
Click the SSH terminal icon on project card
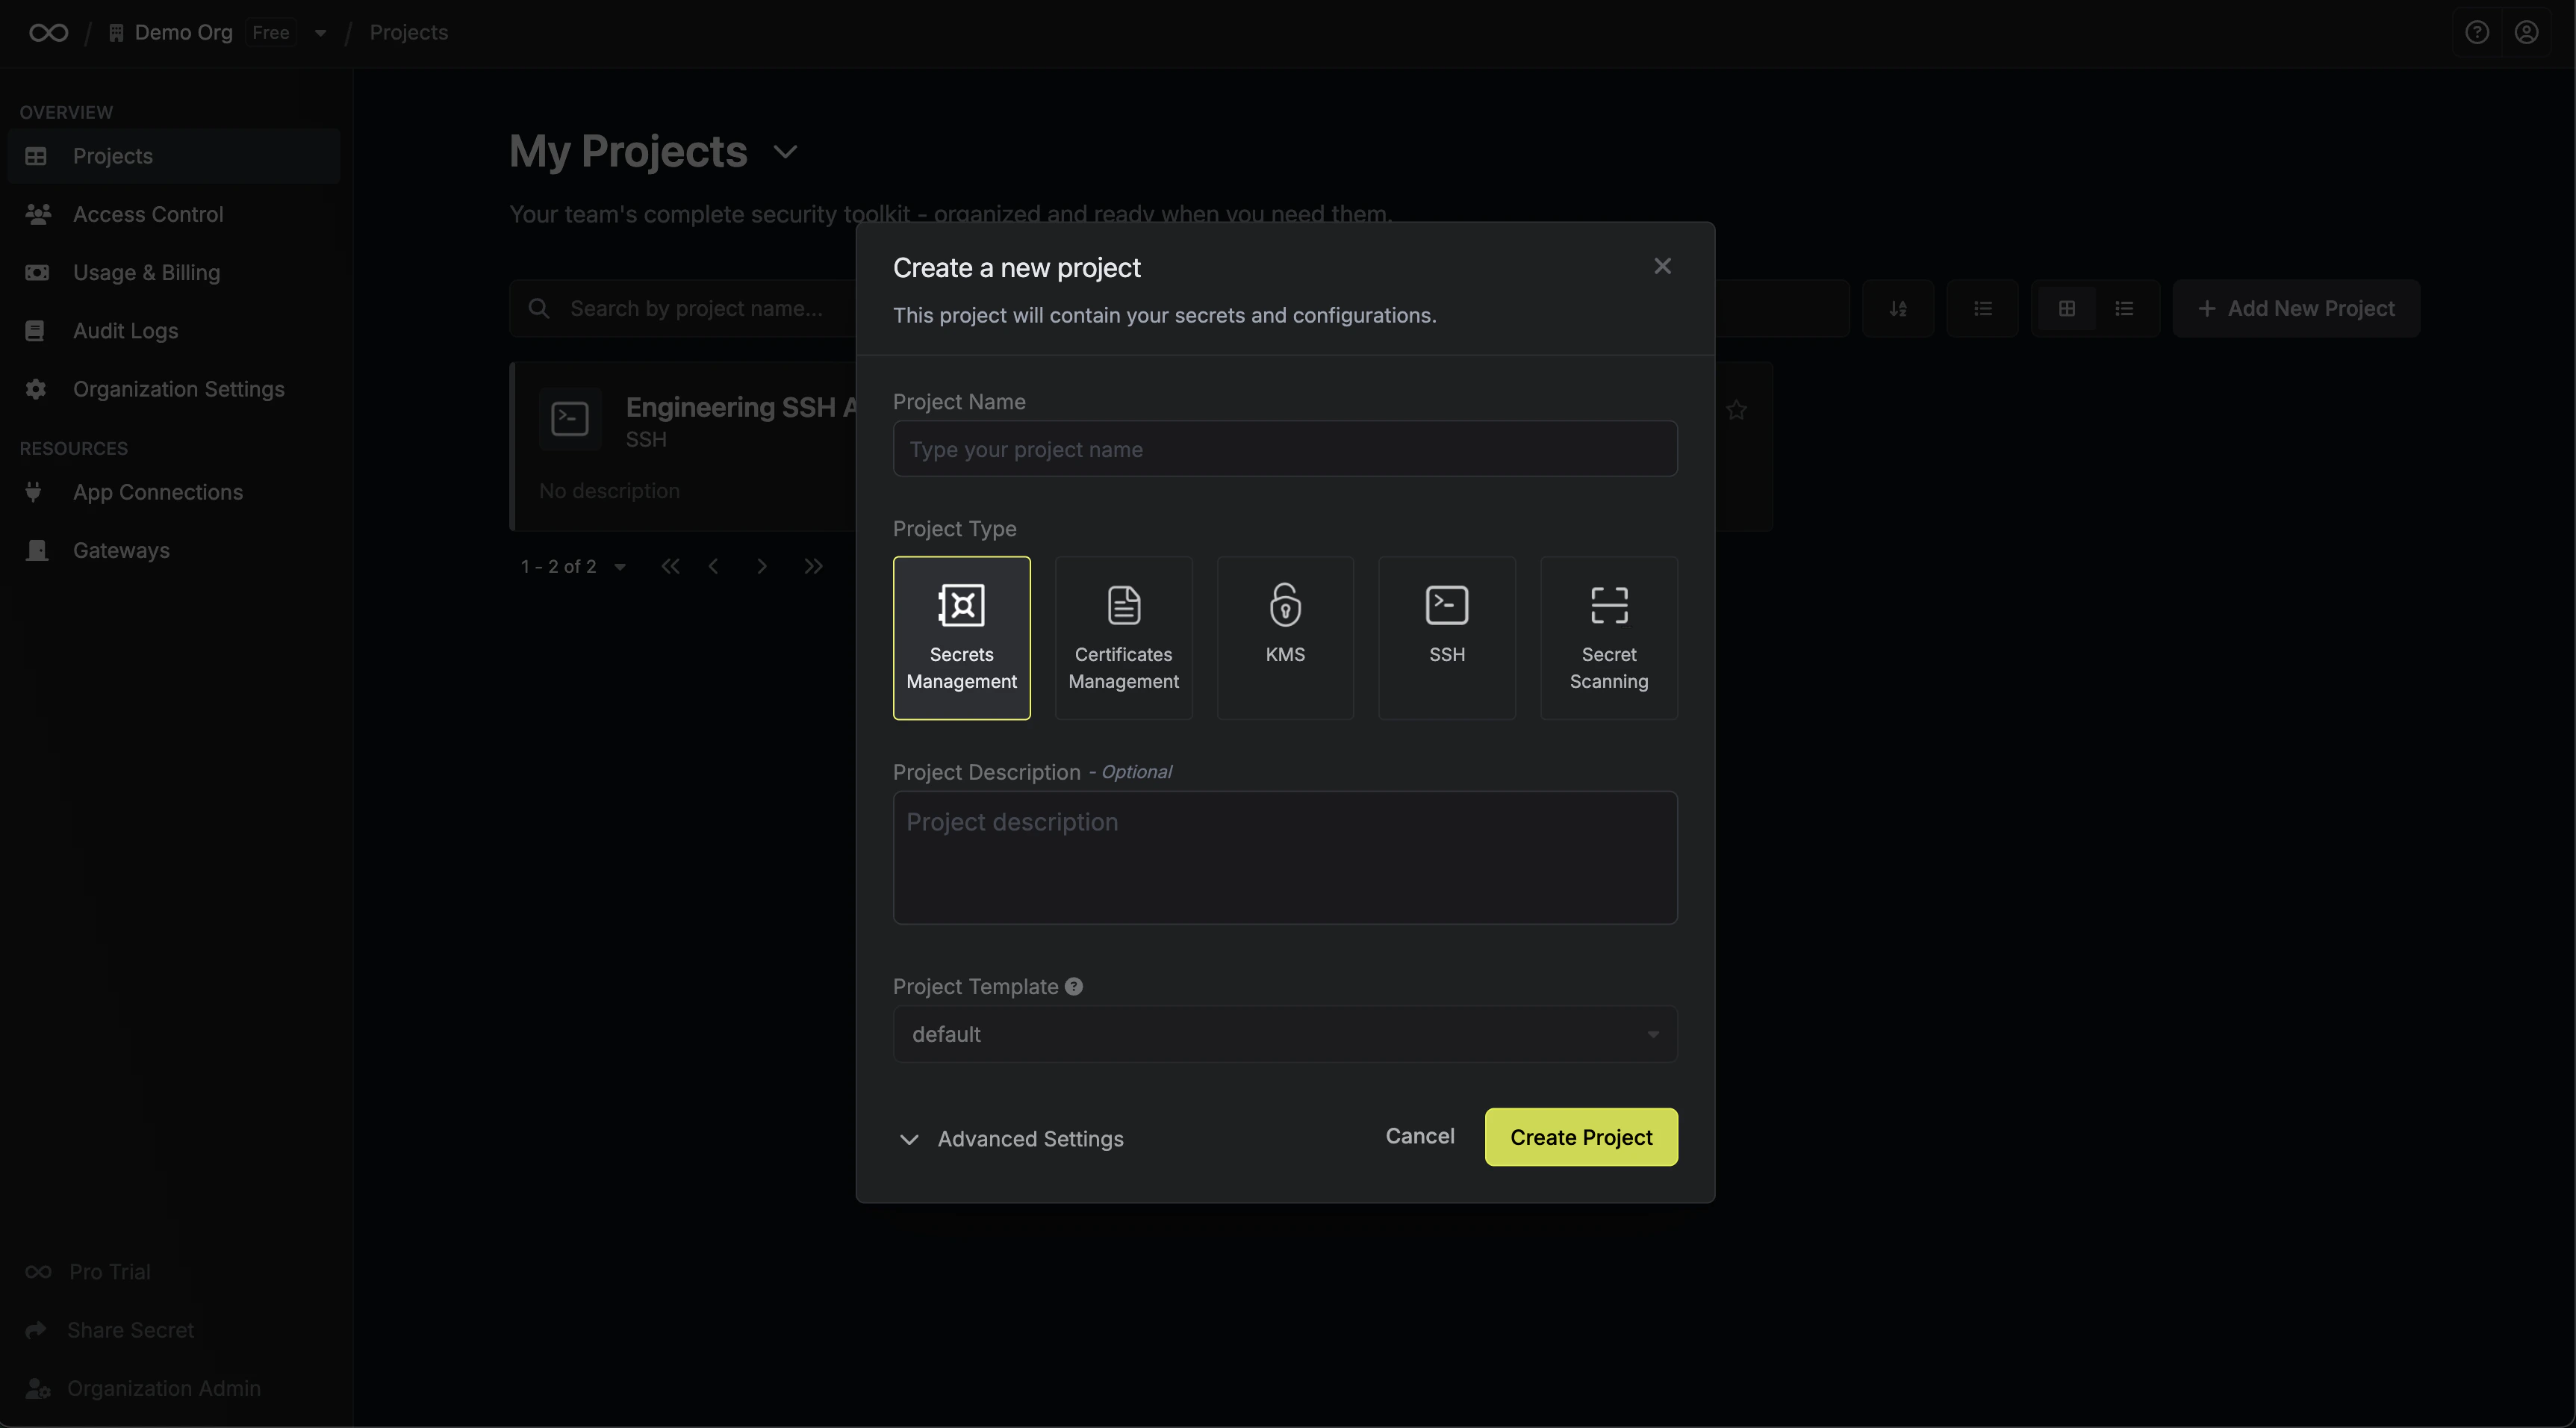(x=570, y=419)
